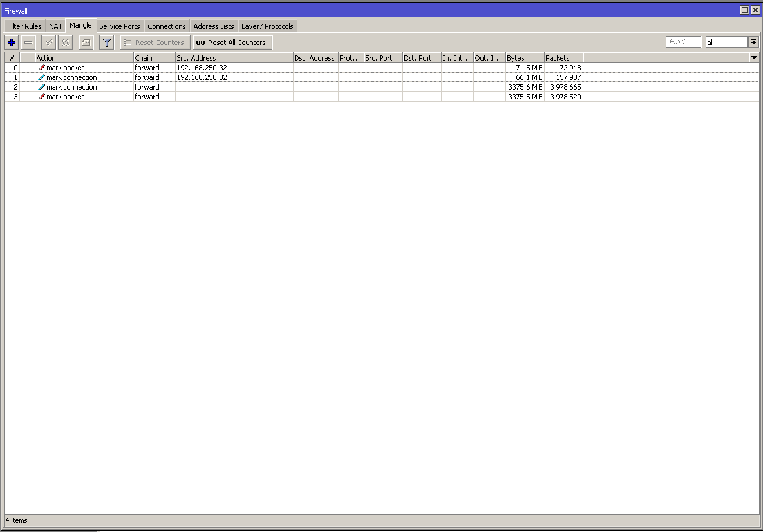Screen dimensions: 763x532
Task: Click the 66.1 MiB bytes value
Action: point(529,77)
